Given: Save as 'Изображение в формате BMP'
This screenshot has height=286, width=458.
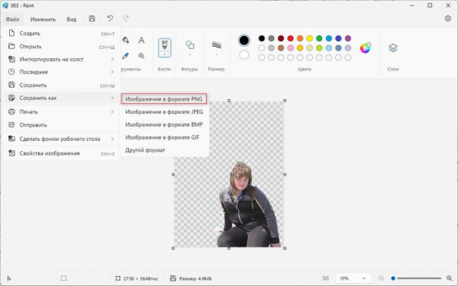Looking at the screenshot, I should coord(164,124).
